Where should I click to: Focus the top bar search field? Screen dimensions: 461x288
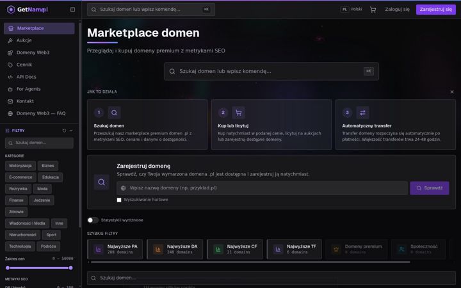click(151, 10)
